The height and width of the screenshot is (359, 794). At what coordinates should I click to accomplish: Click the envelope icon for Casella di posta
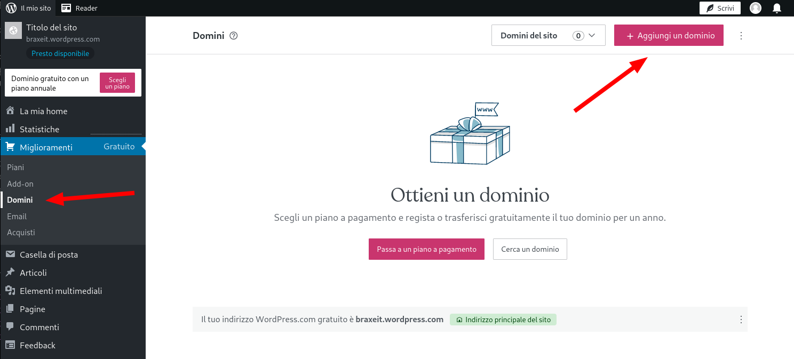(x=10, y=254)
